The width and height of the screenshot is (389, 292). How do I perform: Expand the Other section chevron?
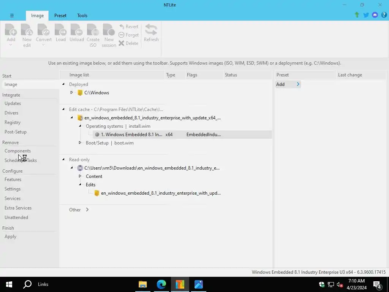click(87, 210)
